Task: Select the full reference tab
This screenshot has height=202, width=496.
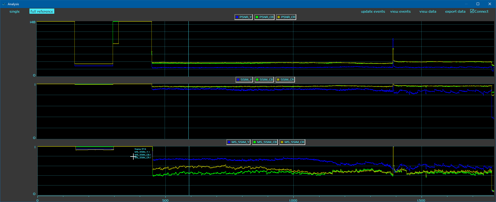Action: click(x=42, y=11)
